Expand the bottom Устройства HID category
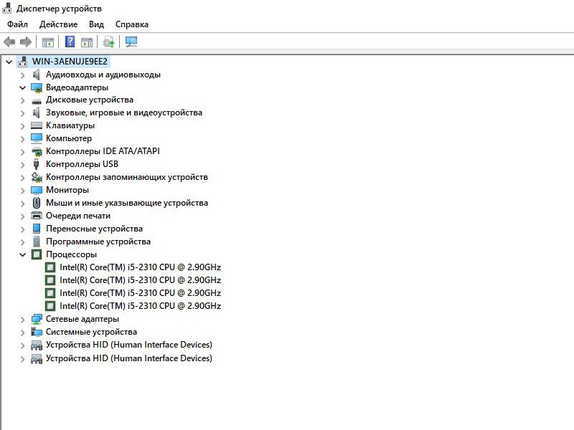 [23, 359]
